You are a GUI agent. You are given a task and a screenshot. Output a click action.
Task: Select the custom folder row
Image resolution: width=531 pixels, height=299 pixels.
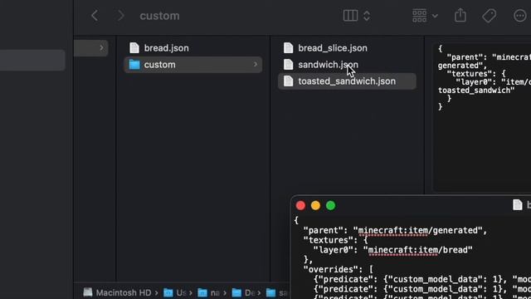193,65
